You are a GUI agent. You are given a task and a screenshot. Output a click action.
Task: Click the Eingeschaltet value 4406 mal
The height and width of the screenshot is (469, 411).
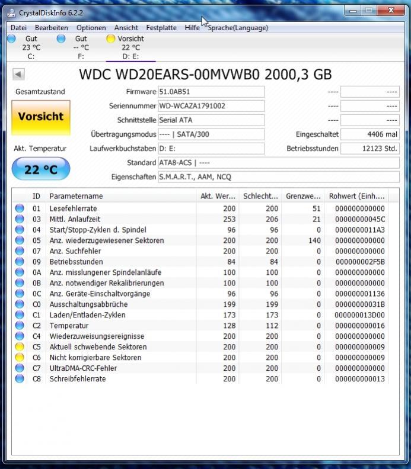point(370,134)
